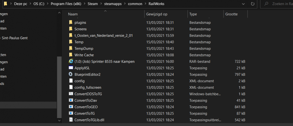This screenshot has height=126, width=293.
Task: Click the refresh button beside address bar
Action: pos(252,4)
